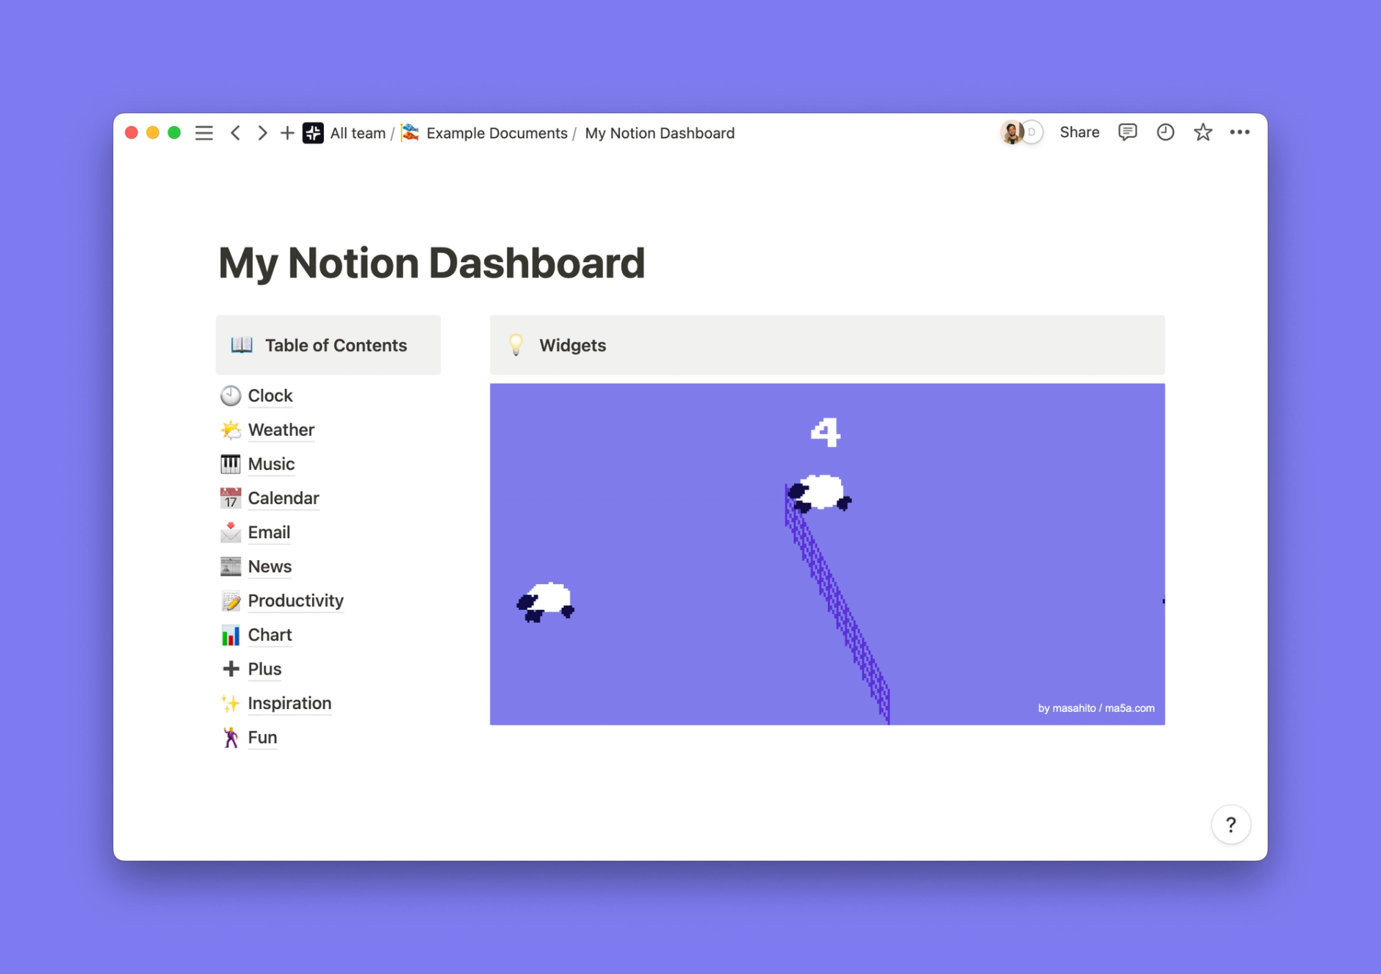The height and width of the screenshot is (974, 1381).
Task: Open the Share menu
Action: click(x=1079, y=132)
